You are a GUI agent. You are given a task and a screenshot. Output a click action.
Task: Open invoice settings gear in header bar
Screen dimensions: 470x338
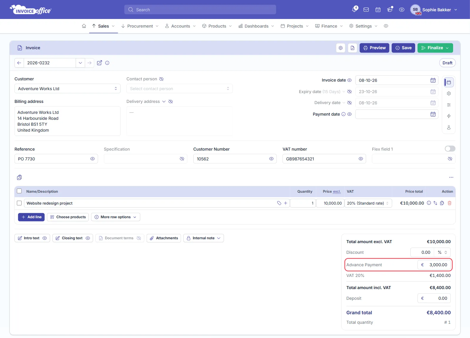click(x=341, y=48)
